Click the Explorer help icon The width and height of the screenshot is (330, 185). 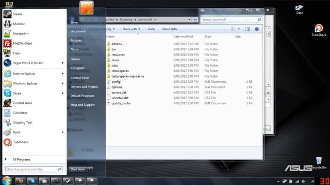click(x=257, y=29)
